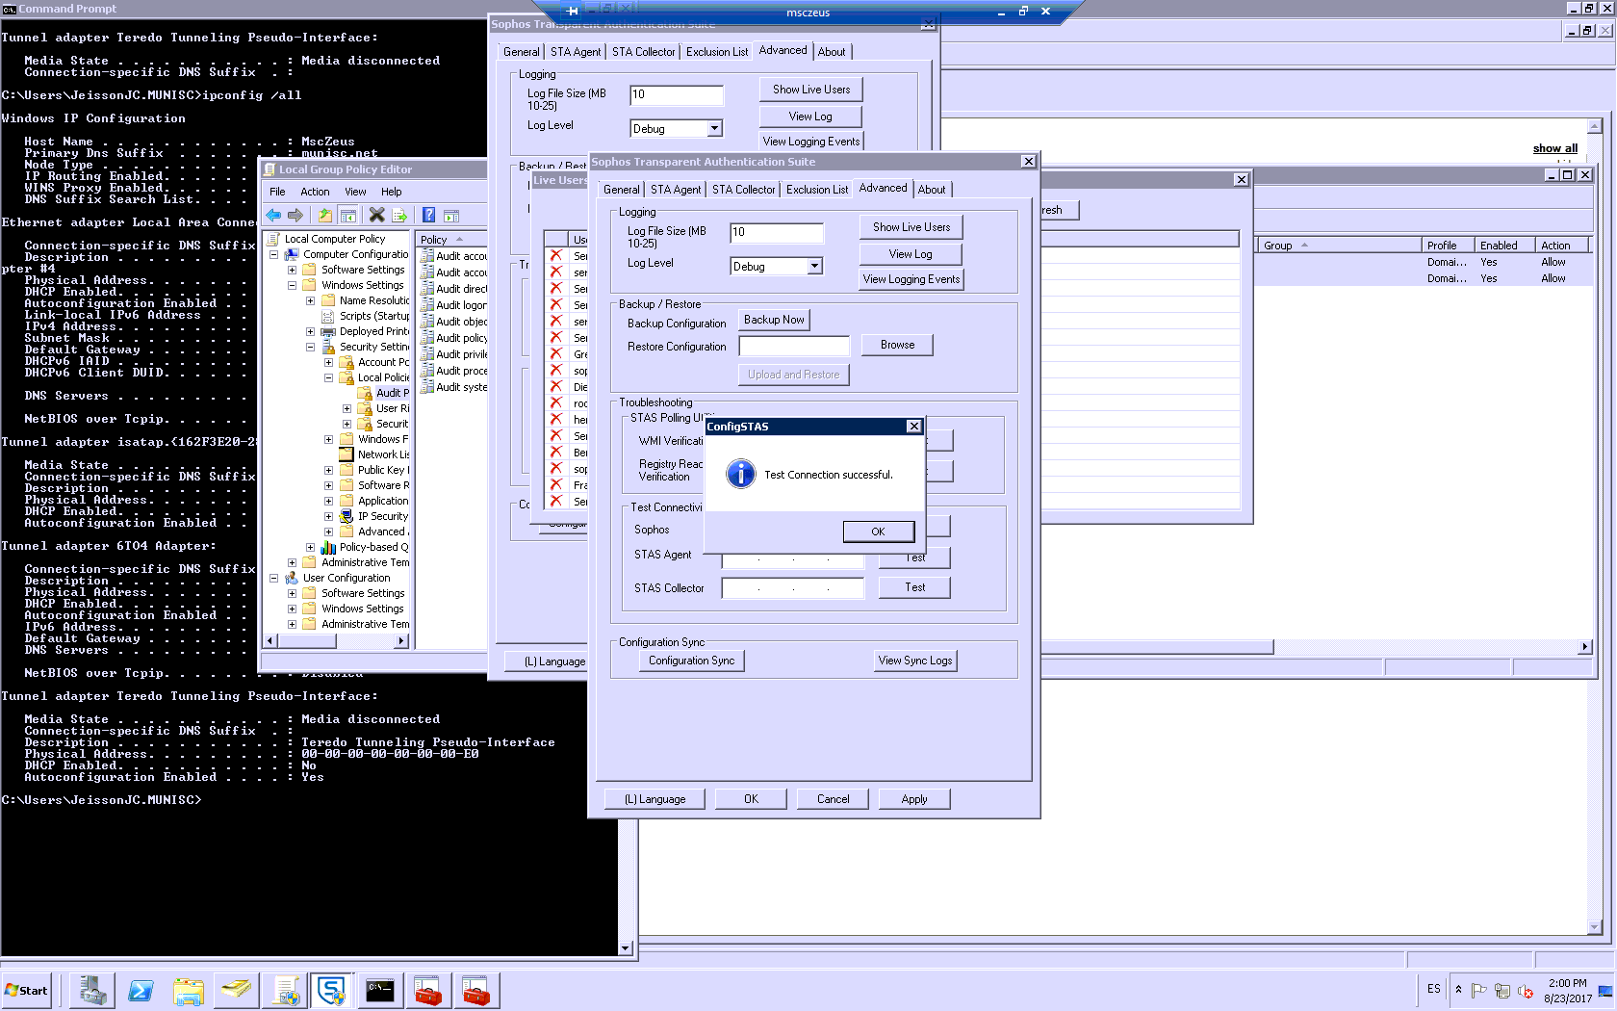Click the Audit system events policy icon

pyautogui.click(x=427, y=387)
